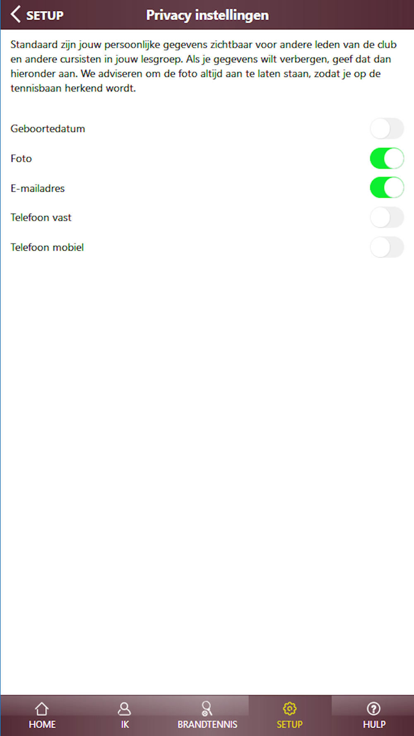
Task: Select the yellow Setup gear icon
Action: tap(289, 709)
